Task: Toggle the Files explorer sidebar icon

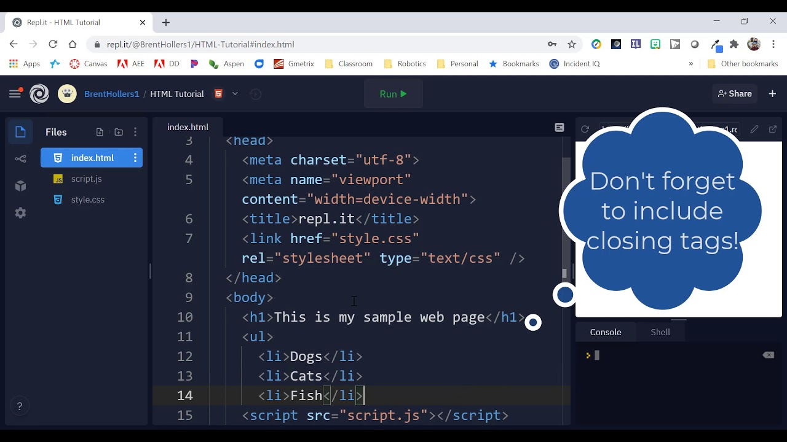Action: pos(20,132)
